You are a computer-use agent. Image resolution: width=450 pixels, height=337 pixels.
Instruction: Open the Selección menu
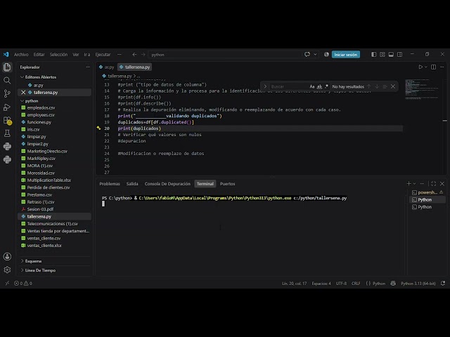pos(58,55)
